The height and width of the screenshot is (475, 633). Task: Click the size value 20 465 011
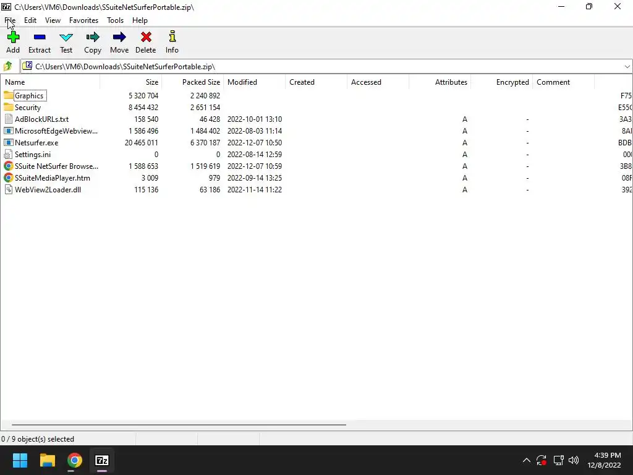142,143
